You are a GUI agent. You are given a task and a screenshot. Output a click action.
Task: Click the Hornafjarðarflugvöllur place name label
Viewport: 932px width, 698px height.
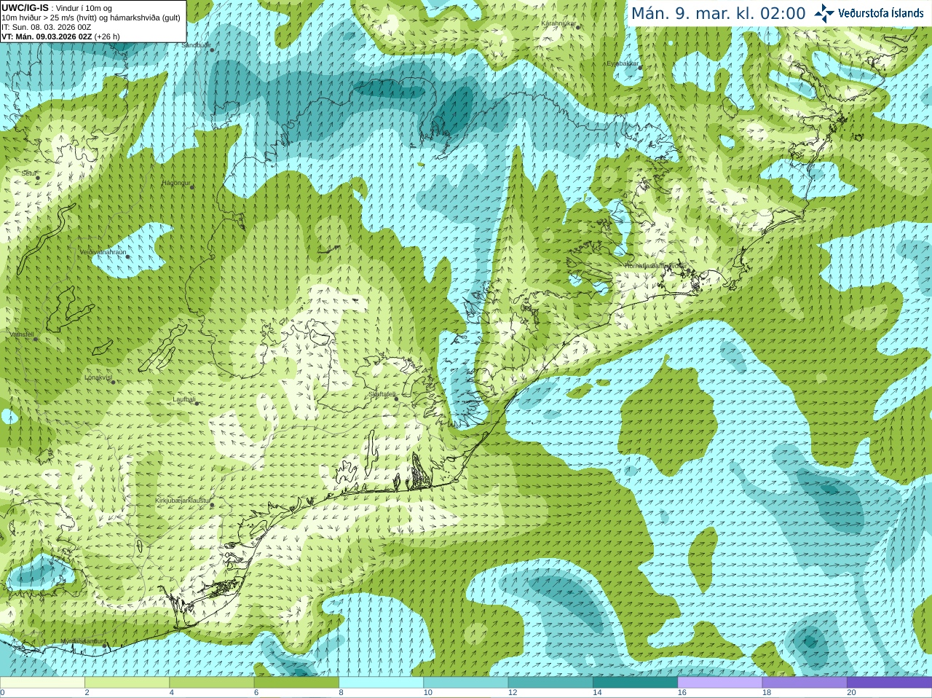[x=655, y=266]
